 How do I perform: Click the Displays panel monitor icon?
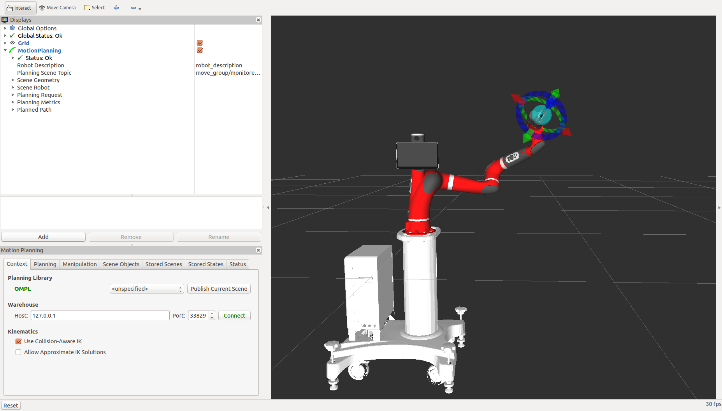pyautogui.click(x=5, y=20)
